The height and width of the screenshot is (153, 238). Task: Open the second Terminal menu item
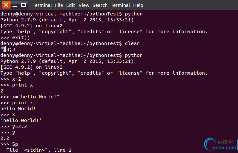[120, 5]
